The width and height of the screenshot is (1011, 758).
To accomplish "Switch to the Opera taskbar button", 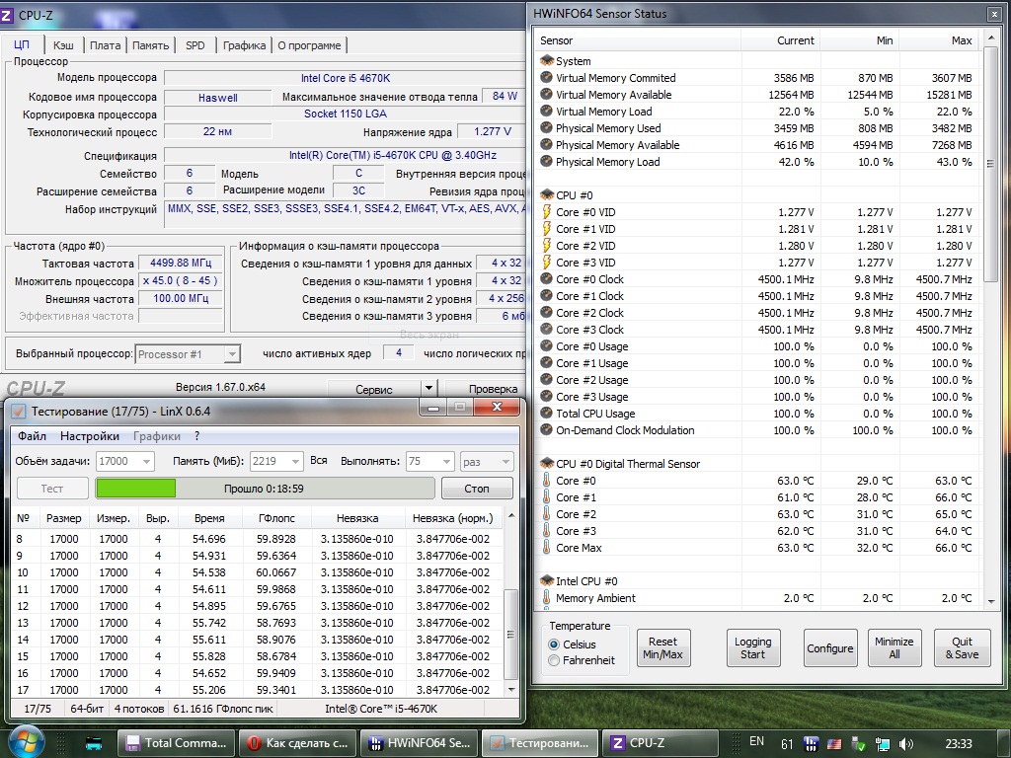I will 297,743.
